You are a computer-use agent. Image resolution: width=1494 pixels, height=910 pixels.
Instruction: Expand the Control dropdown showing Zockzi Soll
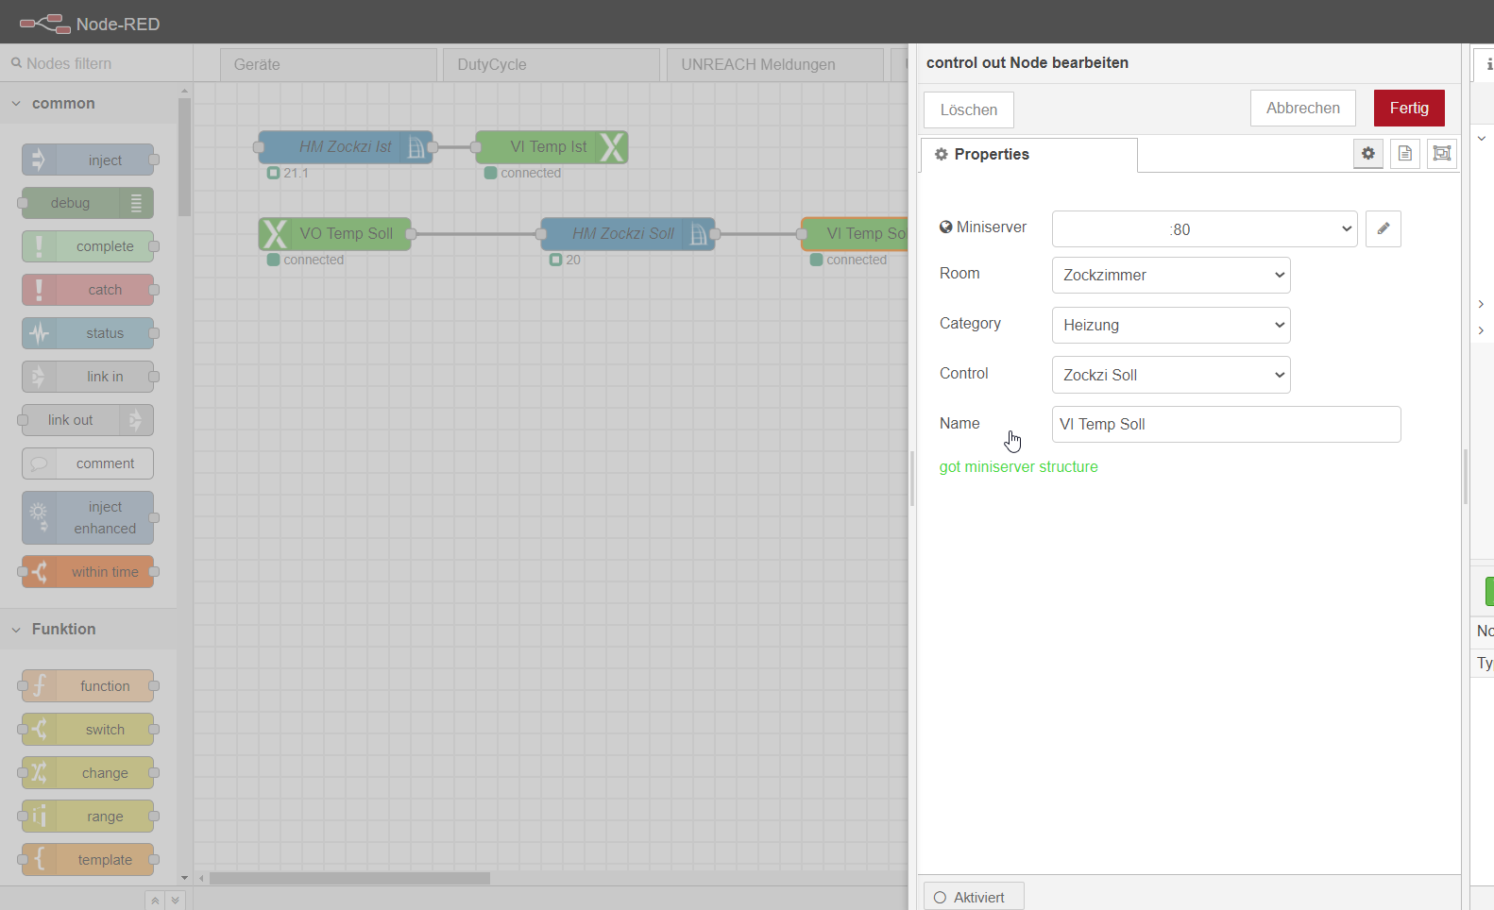coord(1170,375)
